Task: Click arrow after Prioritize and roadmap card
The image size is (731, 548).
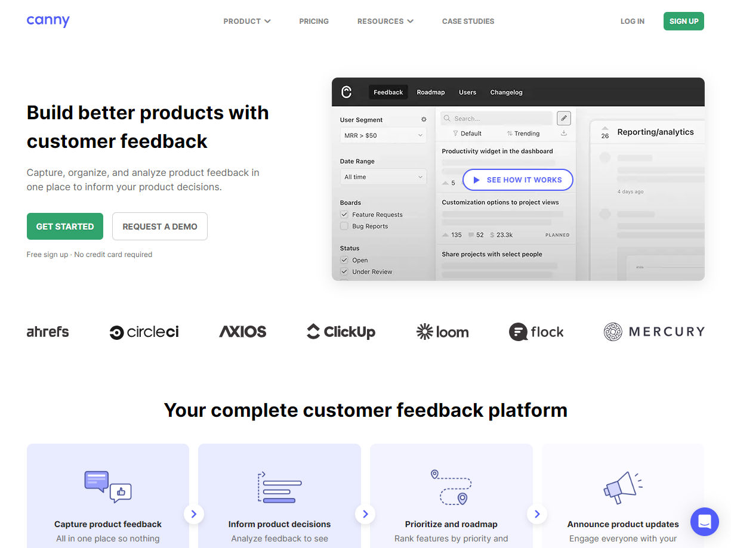Action: point(537,513)
